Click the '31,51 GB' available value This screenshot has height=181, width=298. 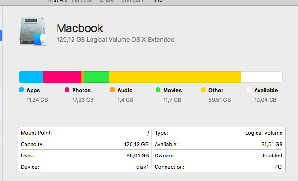(272, 144)
